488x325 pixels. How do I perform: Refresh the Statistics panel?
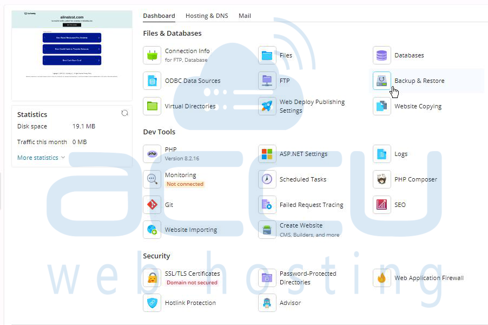[x=124, y=113]
